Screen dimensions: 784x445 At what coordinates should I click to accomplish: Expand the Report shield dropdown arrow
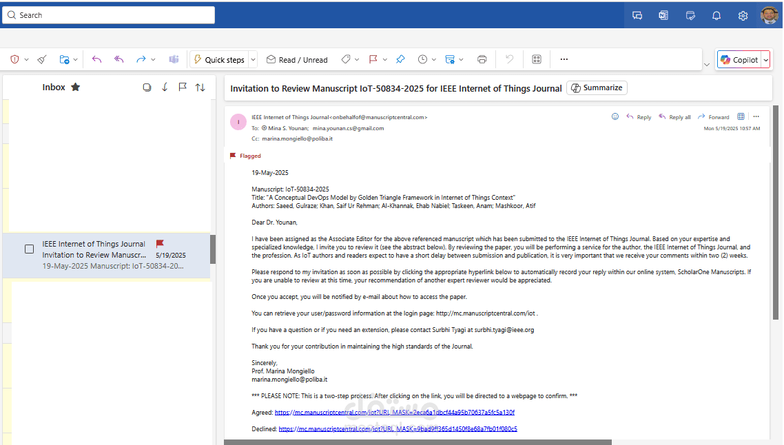tap(26, 60)
